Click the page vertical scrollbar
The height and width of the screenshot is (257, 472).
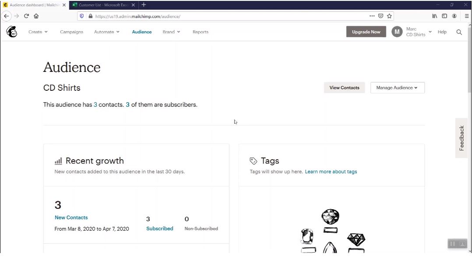[x=469, y=61]
